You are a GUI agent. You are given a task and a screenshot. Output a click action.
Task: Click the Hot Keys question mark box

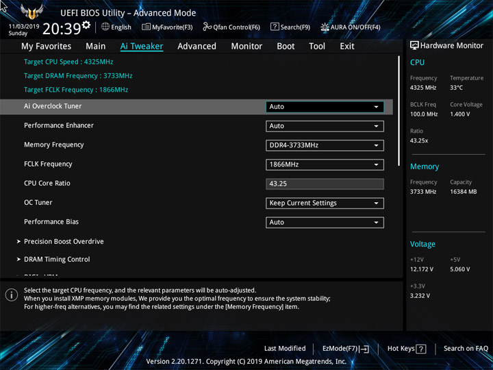pos(421,349)
